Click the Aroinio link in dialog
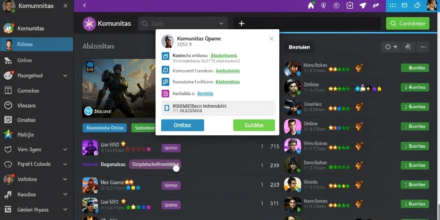The image size is (440, 220). point(205,93)
